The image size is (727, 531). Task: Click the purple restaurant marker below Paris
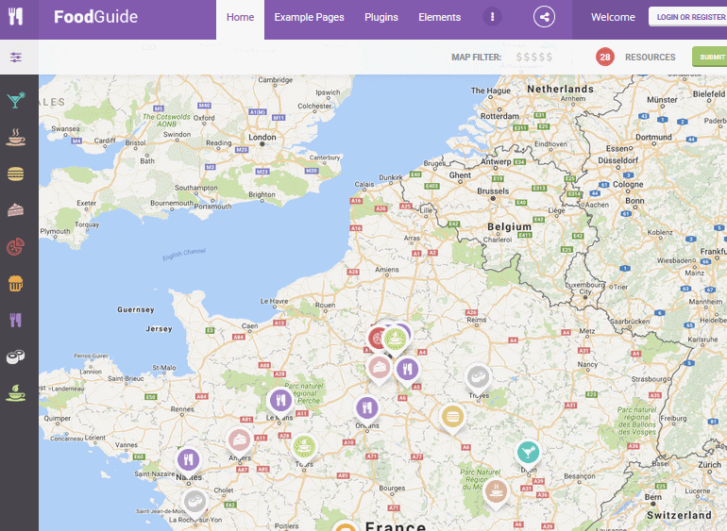point(407,371)
